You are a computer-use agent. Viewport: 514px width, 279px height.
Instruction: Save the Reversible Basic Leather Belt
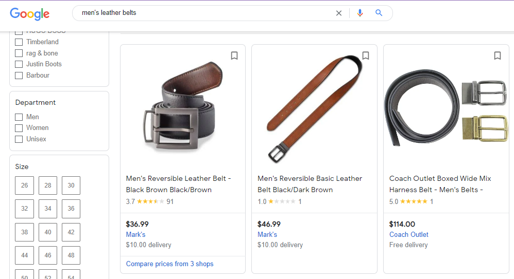coord(366,55)
